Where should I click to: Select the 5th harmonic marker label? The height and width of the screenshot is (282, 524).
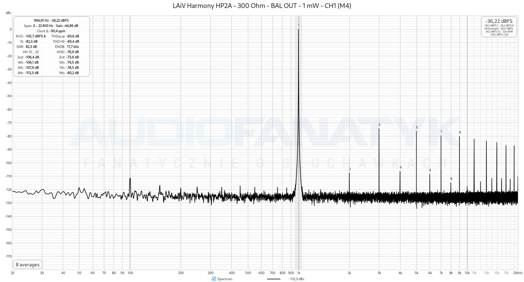[417, 128]
